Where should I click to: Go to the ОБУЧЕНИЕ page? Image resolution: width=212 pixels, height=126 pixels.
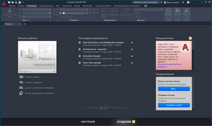click(88, 122)
